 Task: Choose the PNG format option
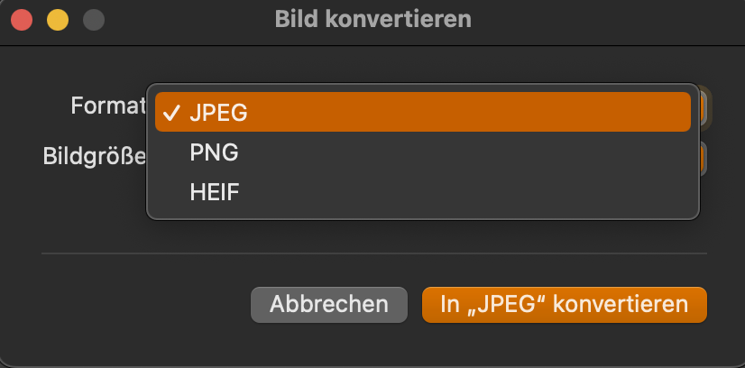click(214, 152)
